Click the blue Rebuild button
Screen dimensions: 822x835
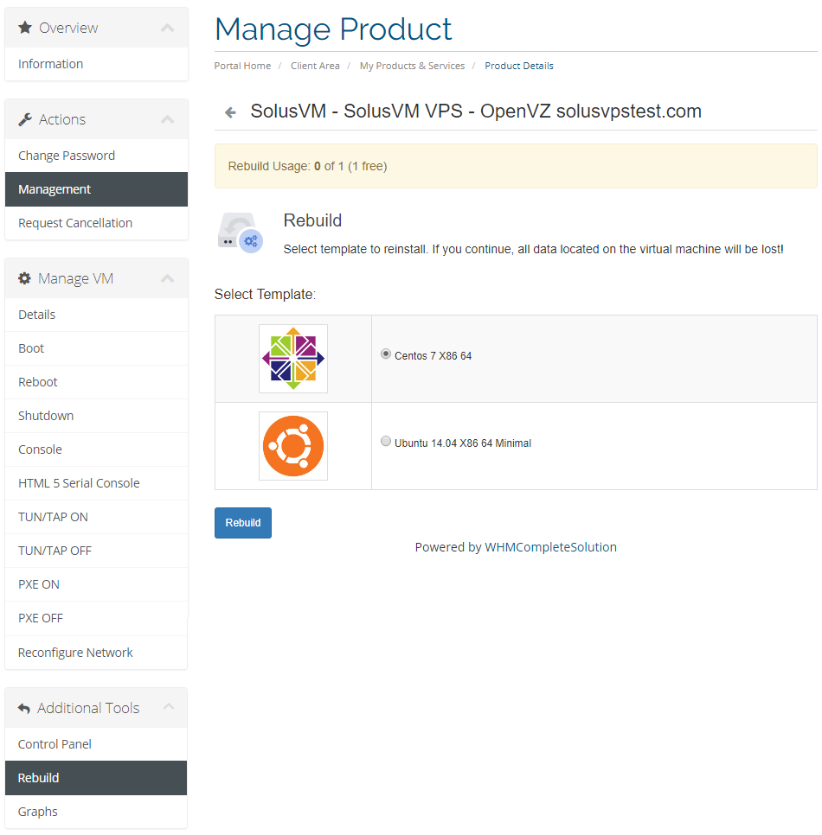pos(243,523)
